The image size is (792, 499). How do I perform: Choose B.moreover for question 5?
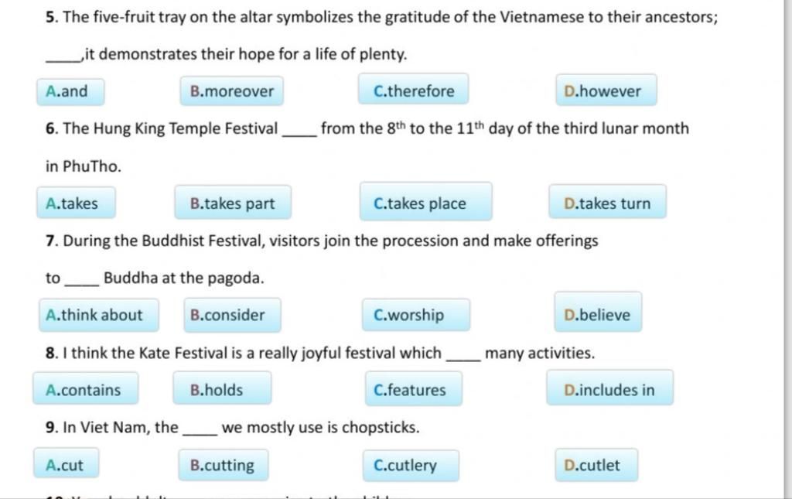232,91
